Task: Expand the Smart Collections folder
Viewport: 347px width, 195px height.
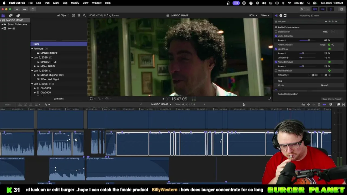Action: pos(2,24)
